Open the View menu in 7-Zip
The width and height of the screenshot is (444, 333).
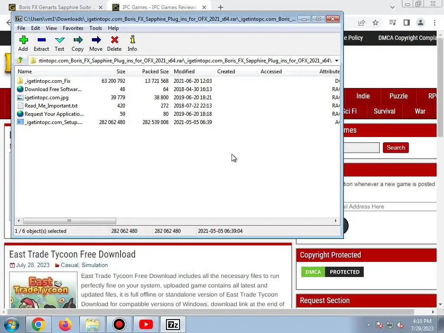51,28
